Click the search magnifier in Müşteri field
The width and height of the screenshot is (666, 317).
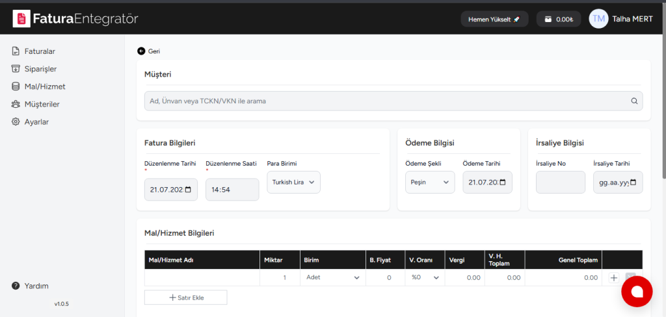634,101
